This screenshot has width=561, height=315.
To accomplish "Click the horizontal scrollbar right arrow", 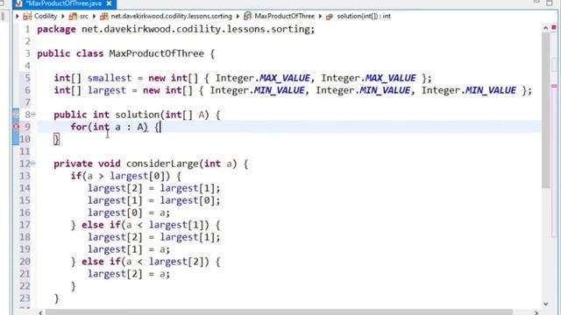I will click(x=536, y=312).
